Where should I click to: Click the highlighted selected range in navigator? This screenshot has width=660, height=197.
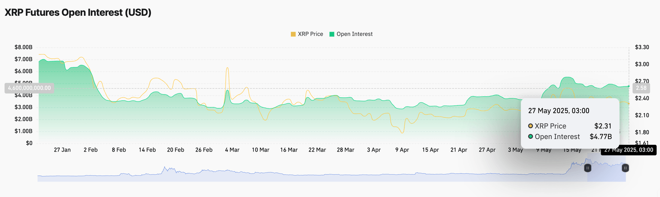coord(607,173)
